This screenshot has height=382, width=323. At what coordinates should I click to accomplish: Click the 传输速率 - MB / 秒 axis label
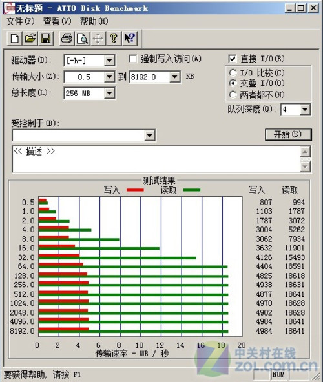(x=132, y=354)
